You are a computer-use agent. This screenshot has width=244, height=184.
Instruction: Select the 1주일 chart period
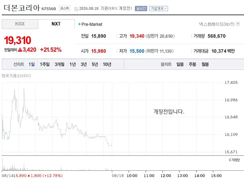point(45,64)
